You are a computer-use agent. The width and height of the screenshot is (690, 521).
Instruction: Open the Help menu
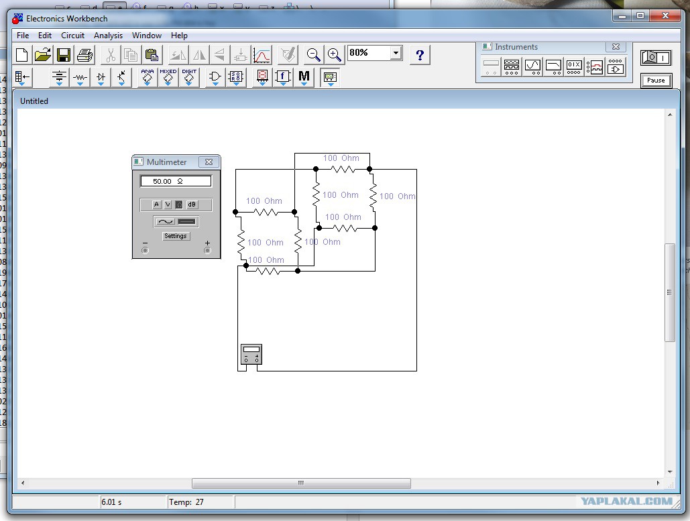(179, 36)
